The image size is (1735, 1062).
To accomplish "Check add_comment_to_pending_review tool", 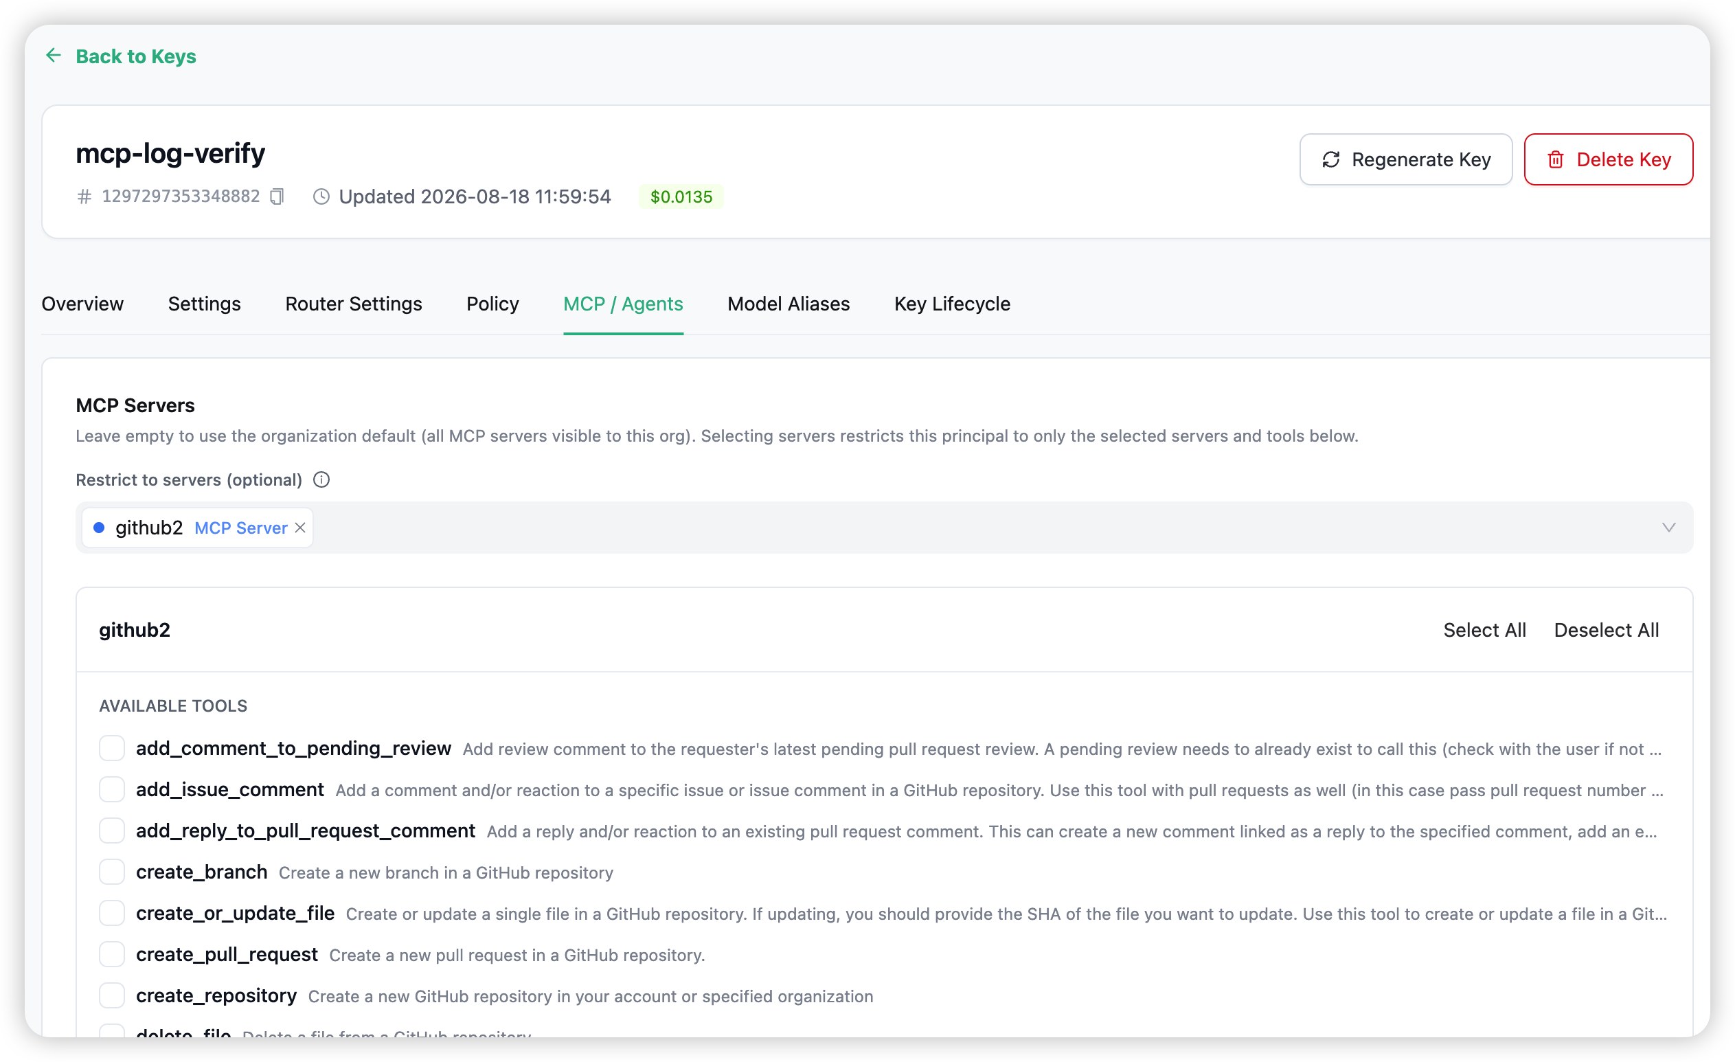I will pyautogui.click(x=112, y=748).
